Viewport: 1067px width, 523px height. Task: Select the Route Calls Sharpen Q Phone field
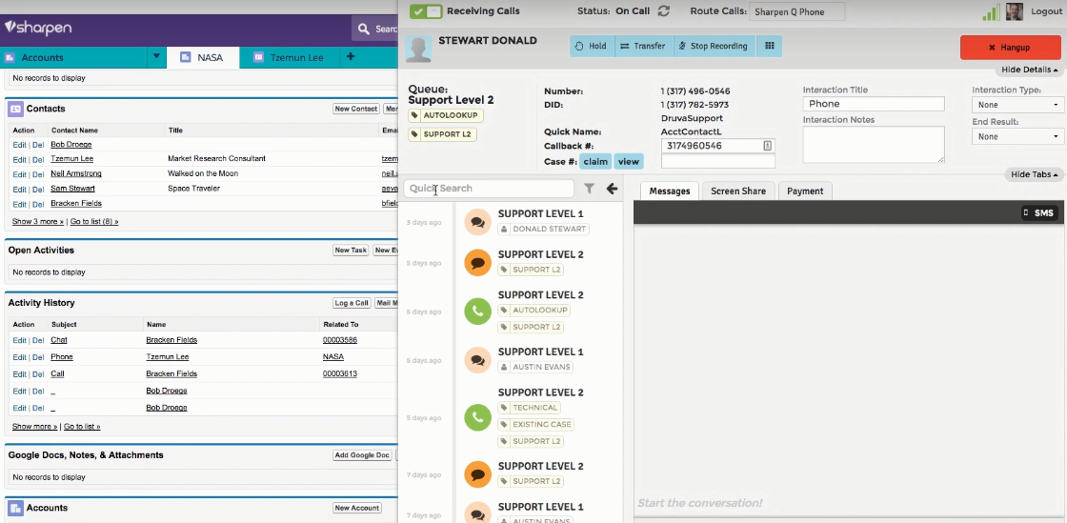(796, 11)
